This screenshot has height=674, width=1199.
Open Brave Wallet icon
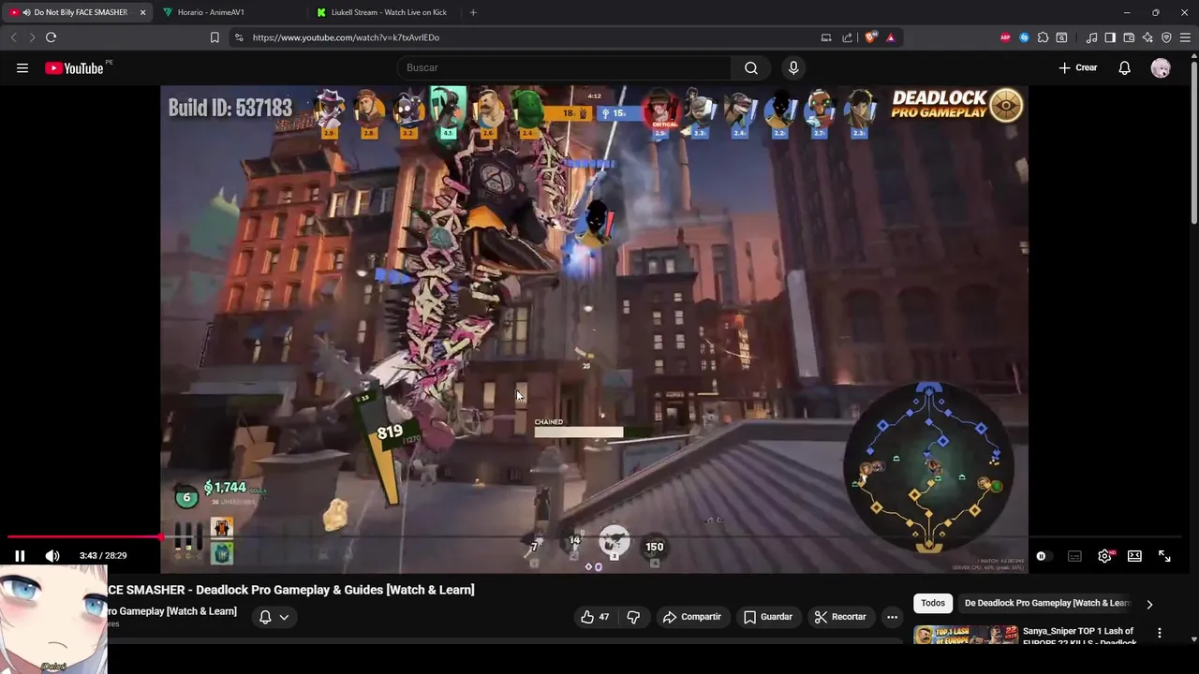point(1129,37)
